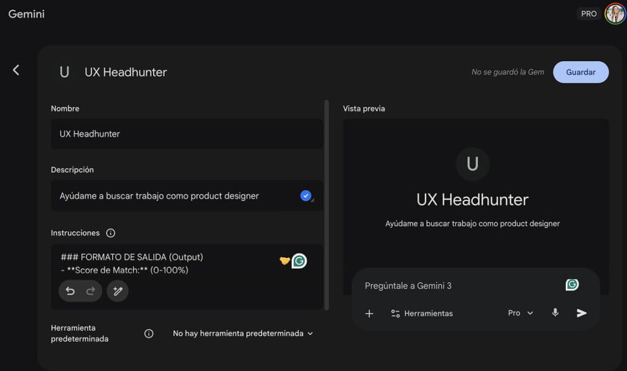Open the Herramientas menu
This screenshot has height=371, width=627.
[422, 314]
